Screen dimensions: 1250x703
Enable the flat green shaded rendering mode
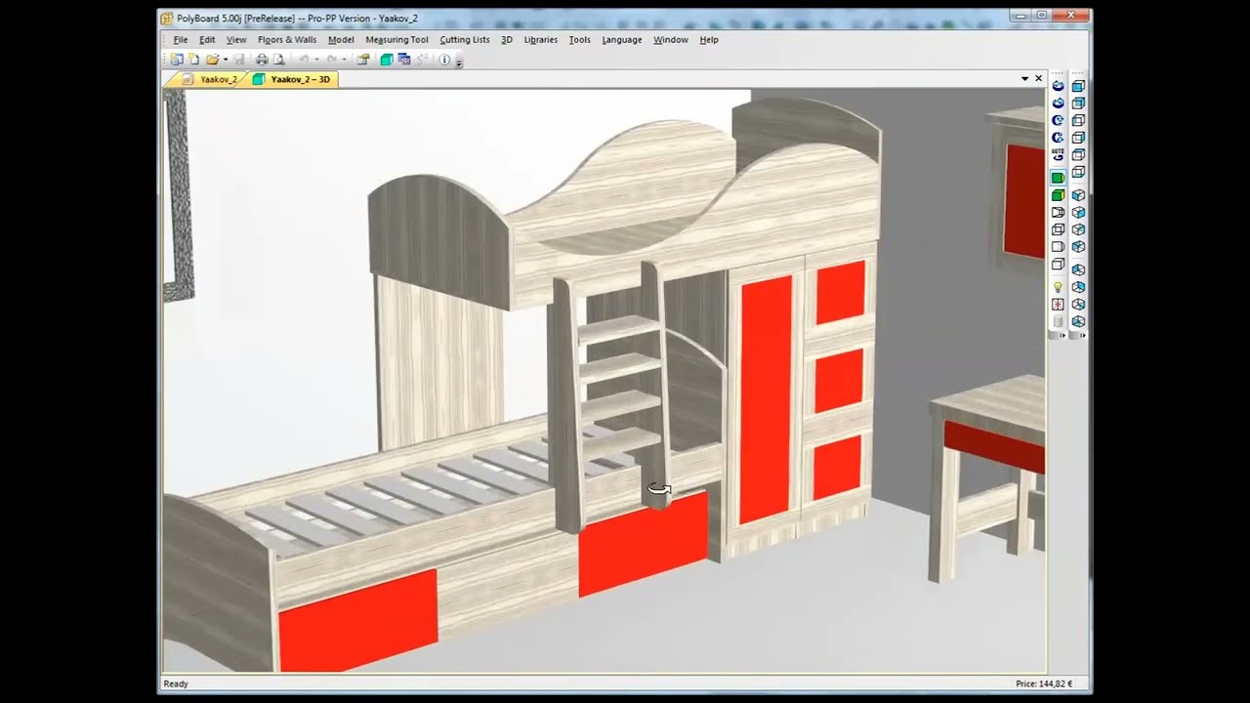coord(1058,178)
